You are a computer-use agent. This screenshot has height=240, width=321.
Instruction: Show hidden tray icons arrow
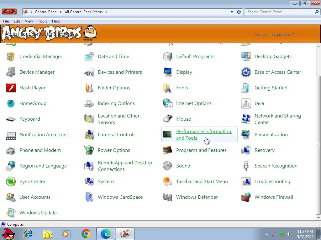(266, 234)
